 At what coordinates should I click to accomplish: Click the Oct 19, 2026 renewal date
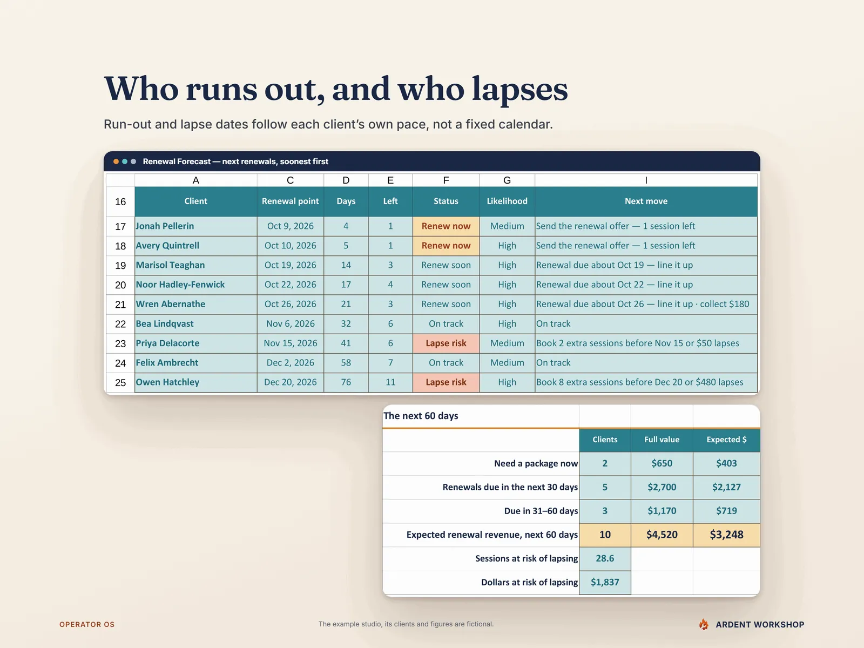tap(291, 265)
